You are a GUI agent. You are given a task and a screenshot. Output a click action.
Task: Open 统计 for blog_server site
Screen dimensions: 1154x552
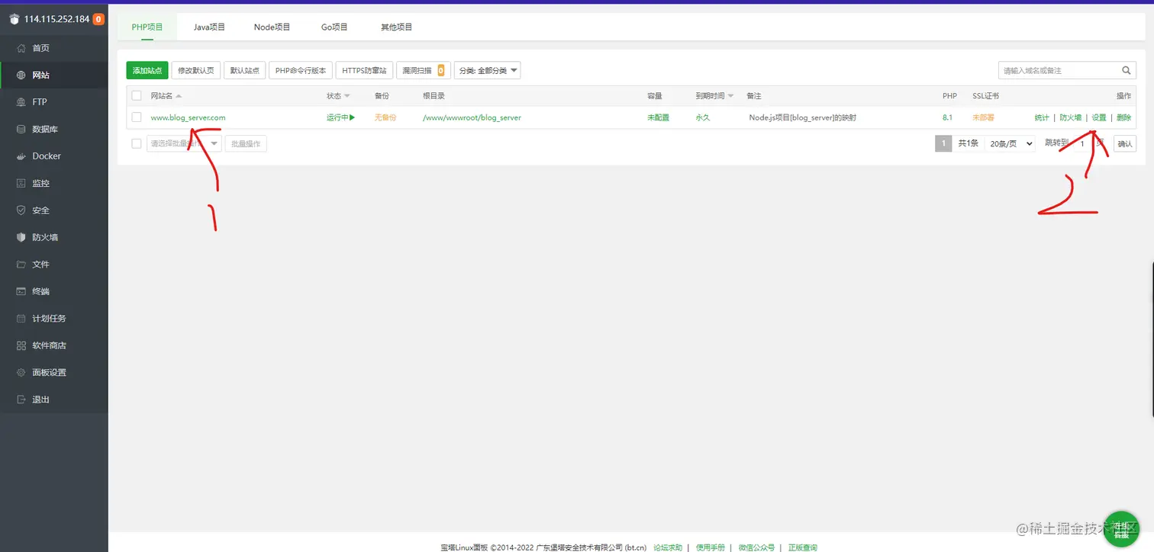pos(1042,117)
